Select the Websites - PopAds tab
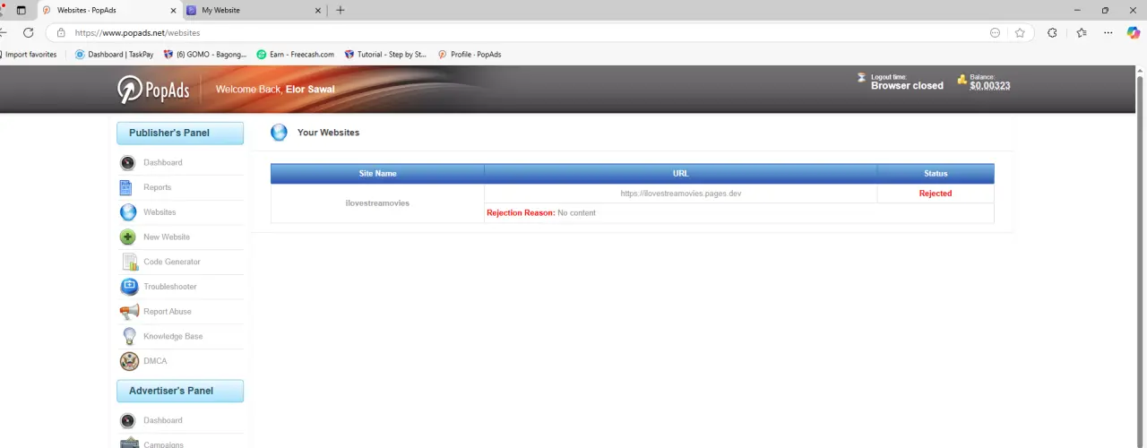This screenshot has height=448, width=1147. coord(108,10)
